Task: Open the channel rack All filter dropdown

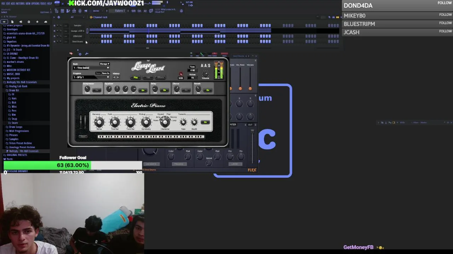Action: [77, 17]
